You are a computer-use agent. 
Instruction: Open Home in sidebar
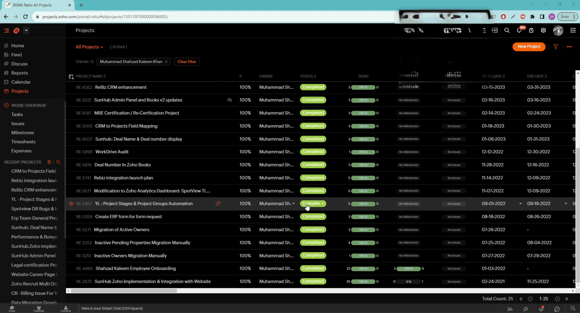pyautogui.click(x=17, y=46)
